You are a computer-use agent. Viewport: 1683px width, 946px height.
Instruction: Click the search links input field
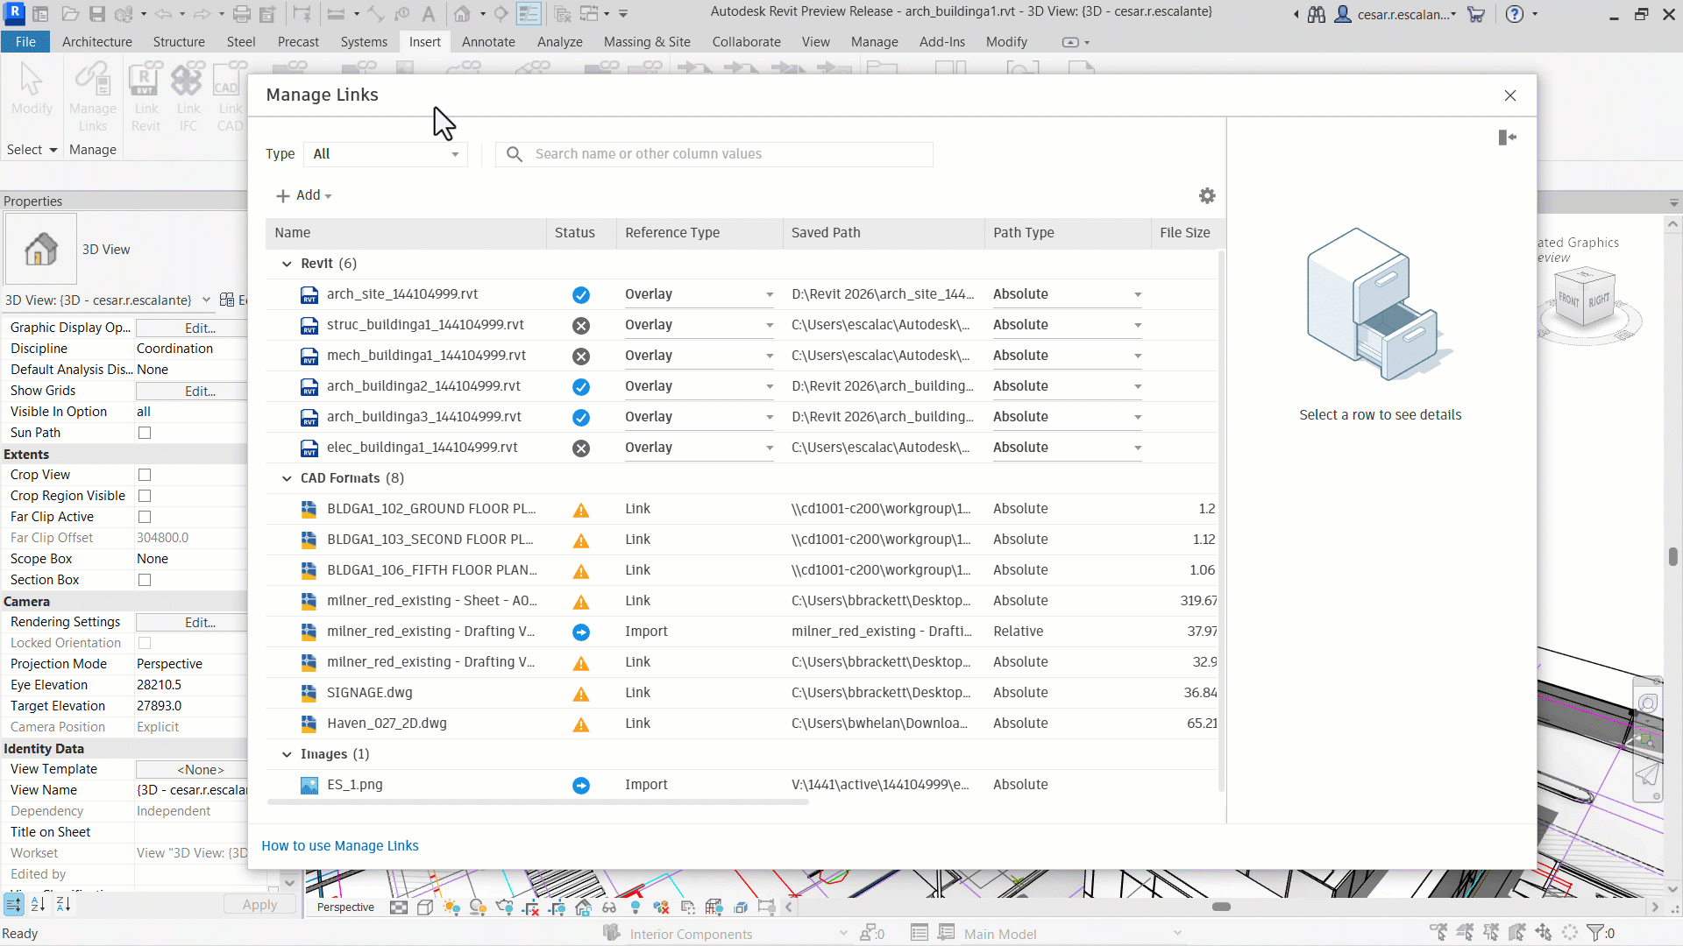(x=714, y=154)
